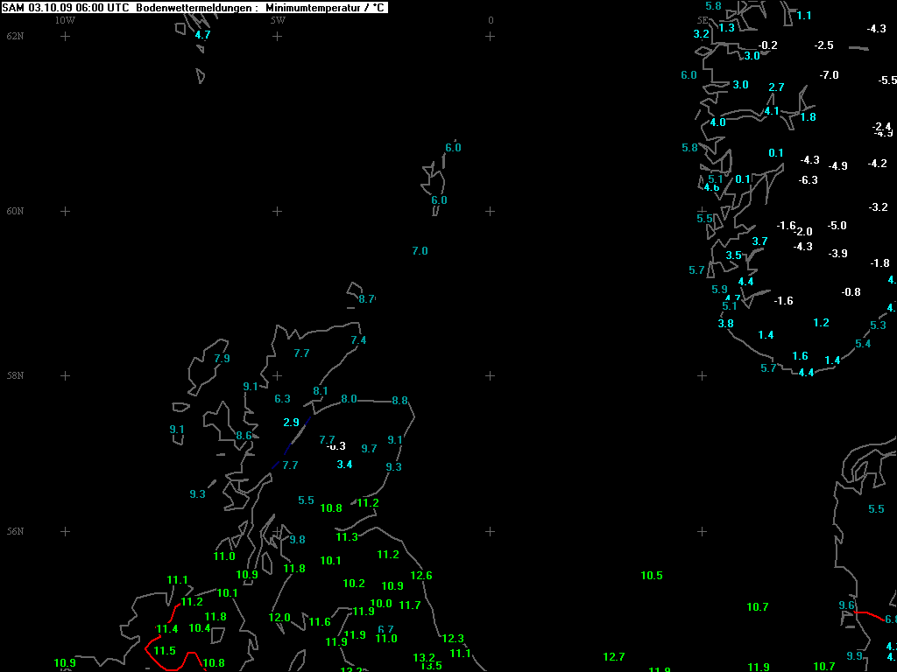Click the 56N latitude label

(x=15, y=531)
